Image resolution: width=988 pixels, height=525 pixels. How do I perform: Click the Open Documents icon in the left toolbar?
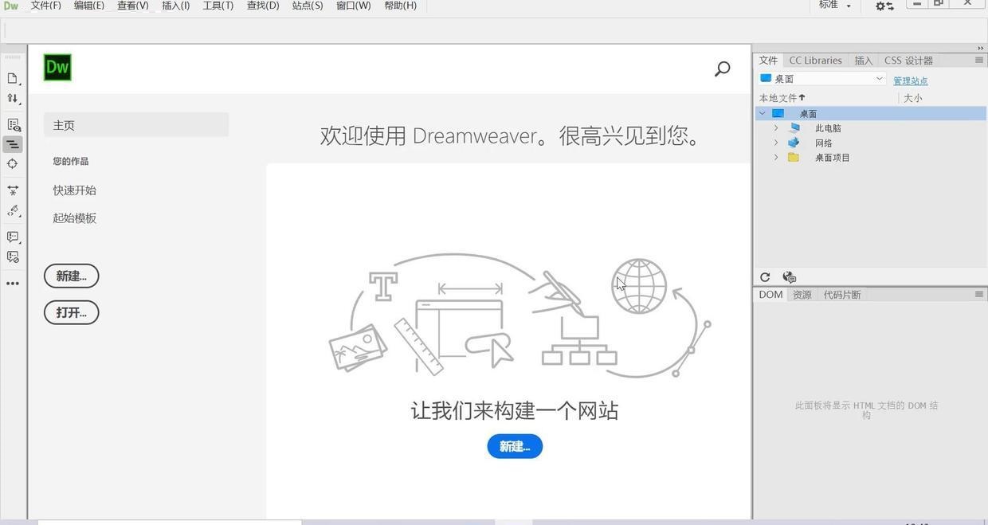(13, 78)
